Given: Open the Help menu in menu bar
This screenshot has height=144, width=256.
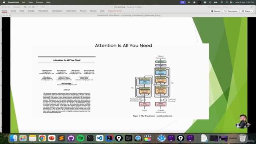Looking at the screenshot, I should (48, 2).
